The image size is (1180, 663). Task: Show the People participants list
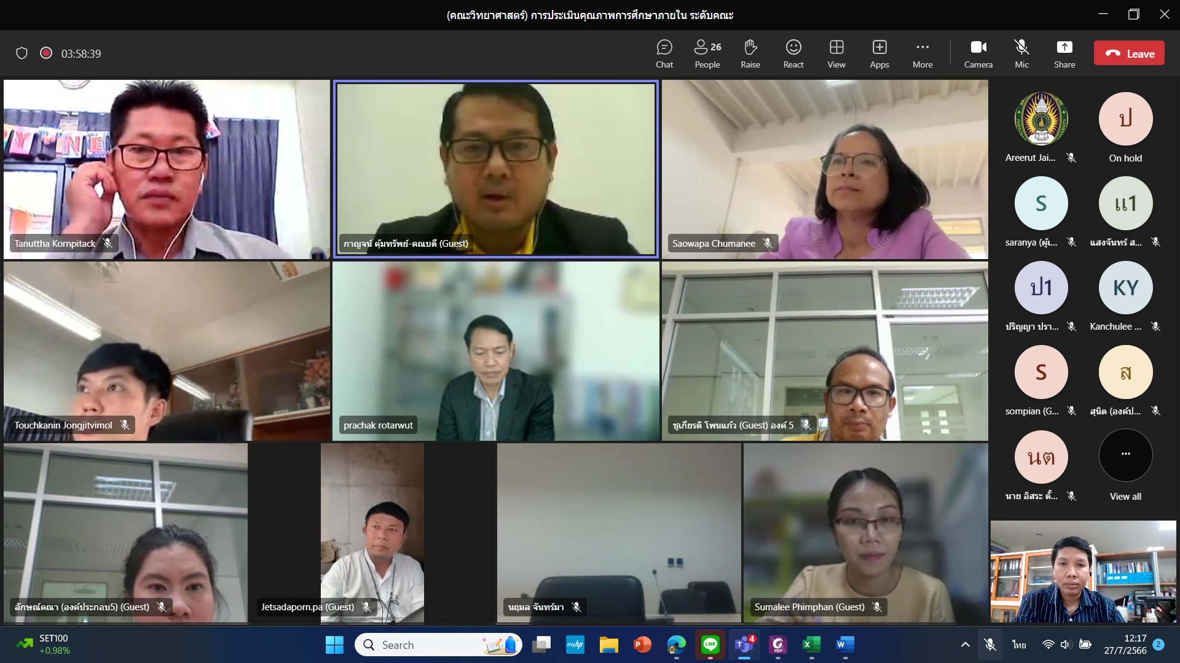coord(707,53)
